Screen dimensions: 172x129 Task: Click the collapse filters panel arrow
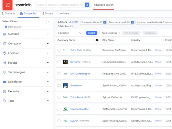coord(49,22)
